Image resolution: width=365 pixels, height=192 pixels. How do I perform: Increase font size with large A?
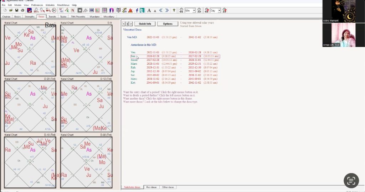pos(149,10)
